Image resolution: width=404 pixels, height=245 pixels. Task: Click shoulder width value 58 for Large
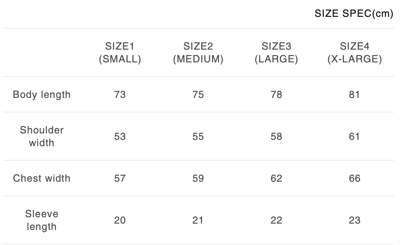276,137
